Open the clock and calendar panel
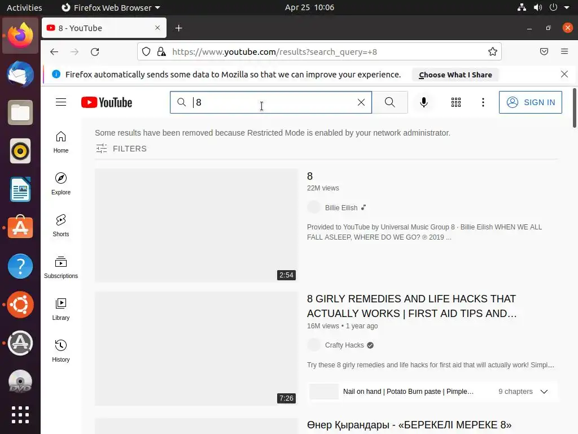This screenshot has height=434, width=578. point(310,7)
